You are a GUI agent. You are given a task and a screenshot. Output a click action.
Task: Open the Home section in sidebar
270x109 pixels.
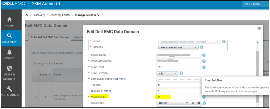[x=9, y=22]
